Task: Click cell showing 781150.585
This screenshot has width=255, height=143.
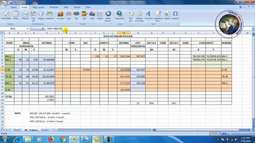Action: pyautogui.click(x=198, y=56)
